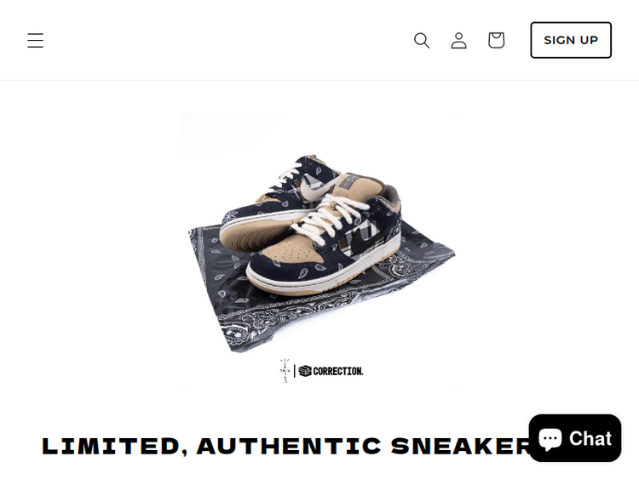The width and height of the screenshot is (639, 479).
Task: Open the hamburger navigation menu
Action: 36,40
